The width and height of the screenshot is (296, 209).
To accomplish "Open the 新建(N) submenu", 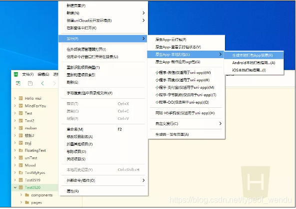I will coord(103,13).
